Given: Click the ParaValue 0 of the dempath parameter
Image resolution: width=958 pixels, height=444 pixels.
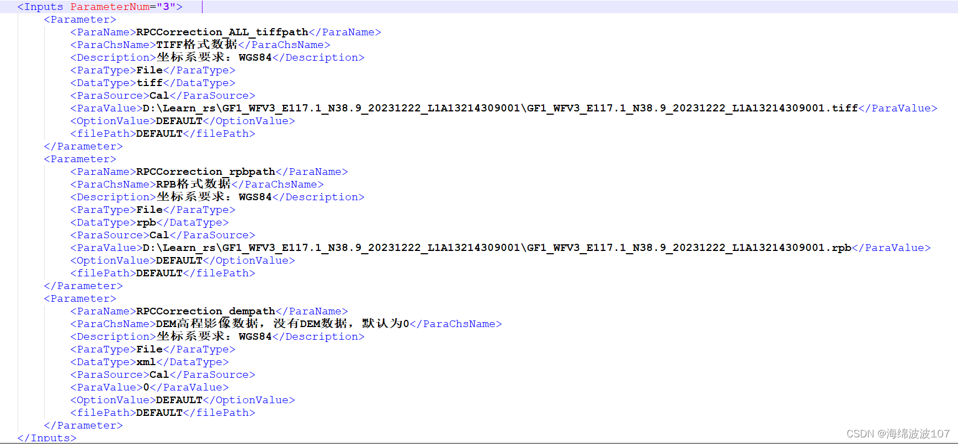Looking at the screenshot, I should click(x=146, y=387).
